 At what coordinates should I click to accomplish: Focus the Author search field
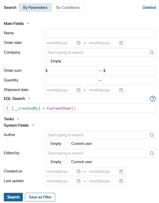[x=100, y=135]
